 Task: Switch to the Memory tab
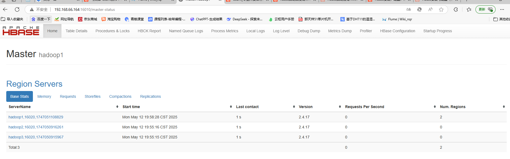pos(44,96)
